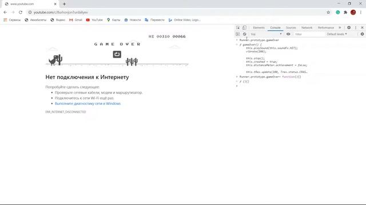Open the top context dropdown
This screenshot has width=366, height=205.
[x=266, y=34]
